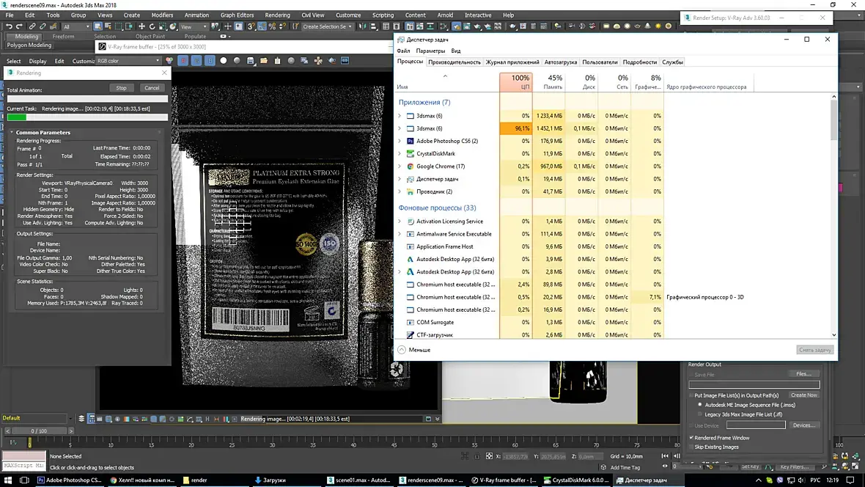Screen dimensions: 865x487
Task: Click the Undo arrow in main toolbar
Action: pyautogui.click(x=9, y=26)
